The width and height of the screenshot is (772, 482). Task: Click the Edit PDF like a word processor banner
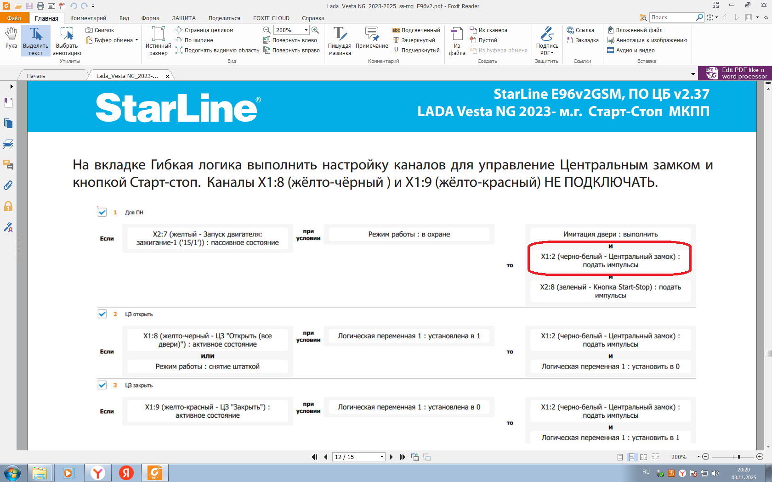735,73
